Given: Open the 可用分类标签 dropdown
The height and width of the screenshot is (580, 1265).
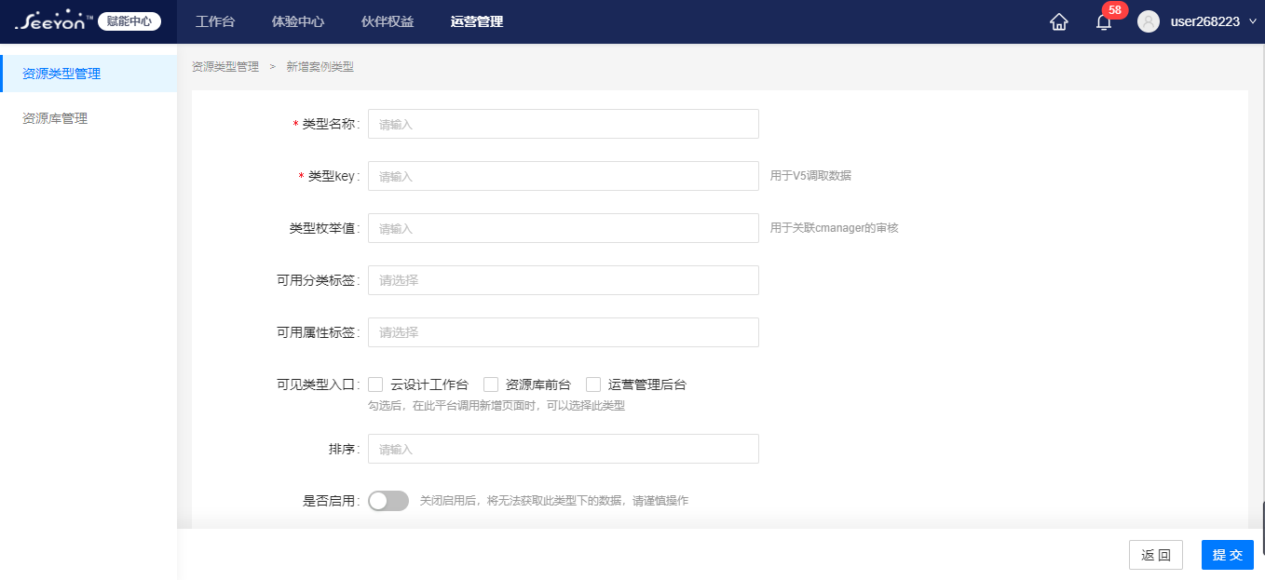Looking at the screenshot, I should [x=564, y=280].
